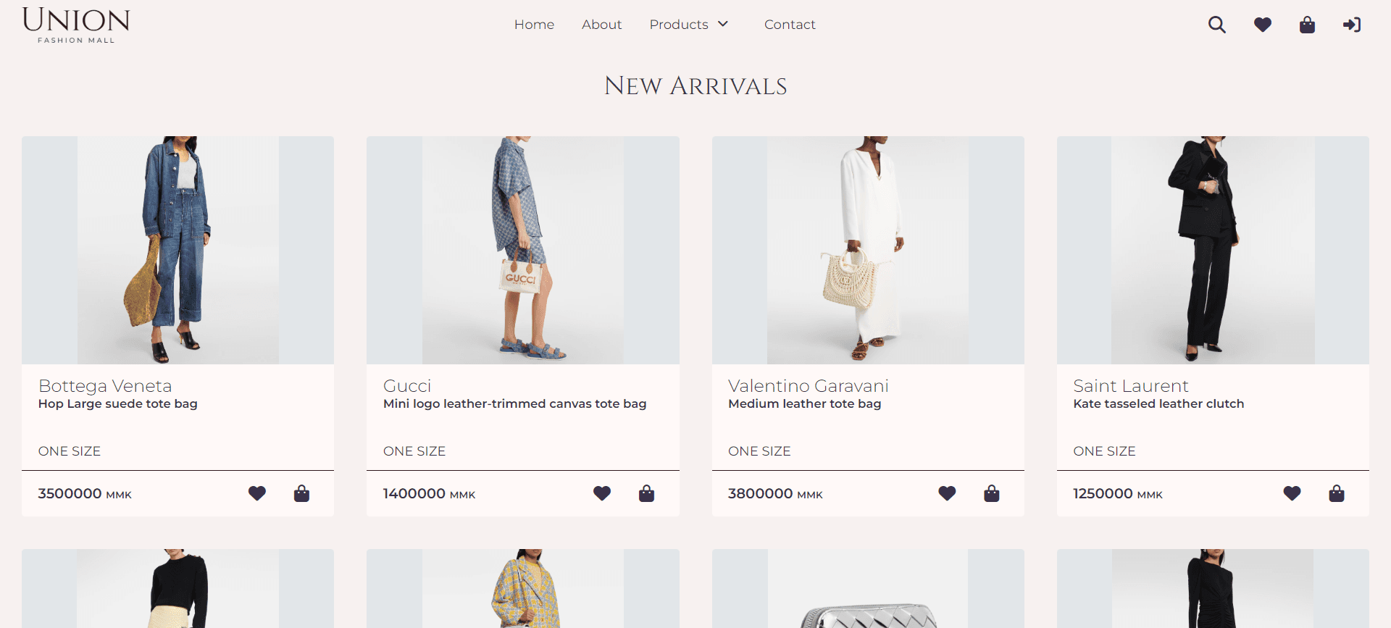Add Valentino Garavani tote to cart
This screenshot has height=628, width=1391.
point(992,493)
